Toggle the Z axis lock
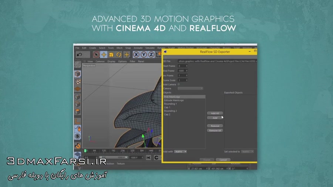 151,55
